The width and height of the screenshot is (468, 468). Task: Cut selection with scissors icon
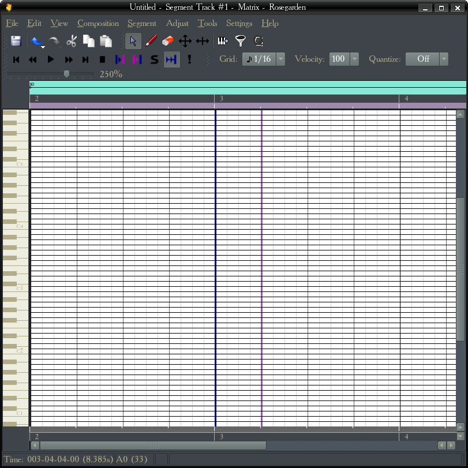72,41
